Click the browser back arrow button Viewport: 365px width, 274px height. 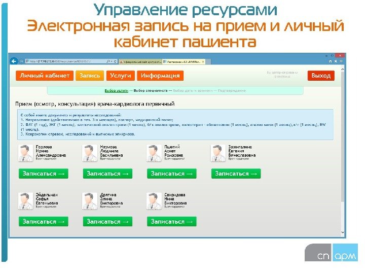click(x=14, y=61)
